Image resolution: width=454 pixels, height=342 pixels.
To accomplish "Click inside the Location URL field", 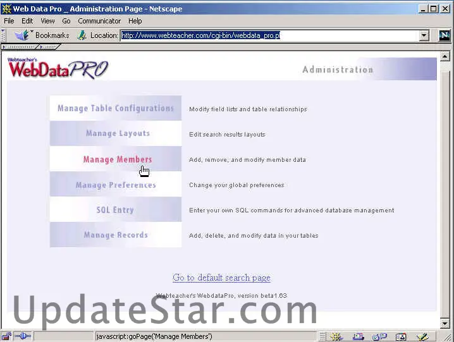I will tap(269, 35).
